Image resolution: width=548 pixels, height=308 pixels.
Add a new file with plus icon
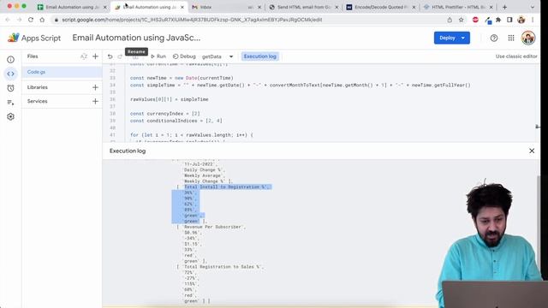point(95,56)
